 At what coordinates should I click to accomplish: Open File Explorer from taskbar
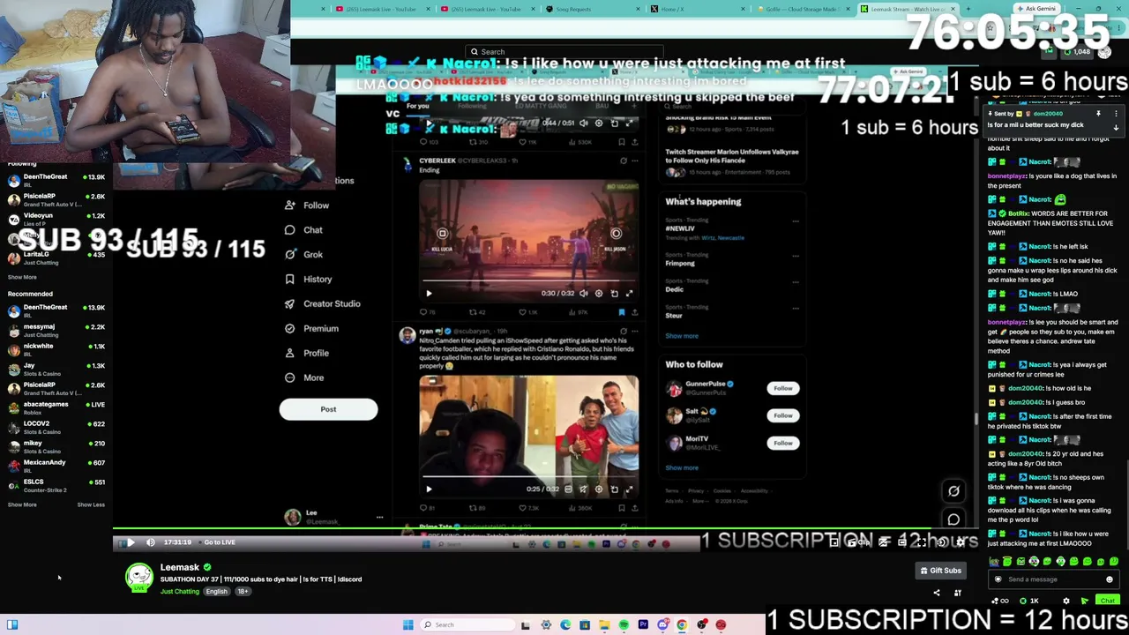pos(604,624)
